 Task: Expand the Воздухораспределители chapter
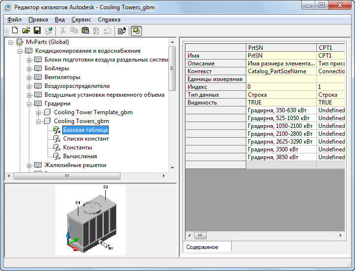click(x=29, y=86)
